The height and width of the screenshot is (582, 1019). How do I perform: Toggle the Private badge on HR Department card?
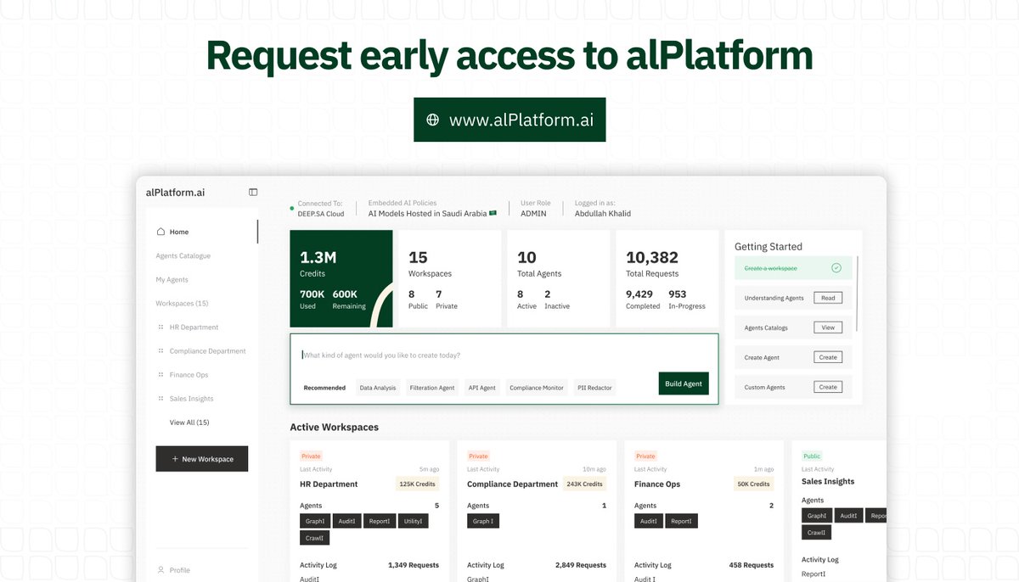(311, 456)
